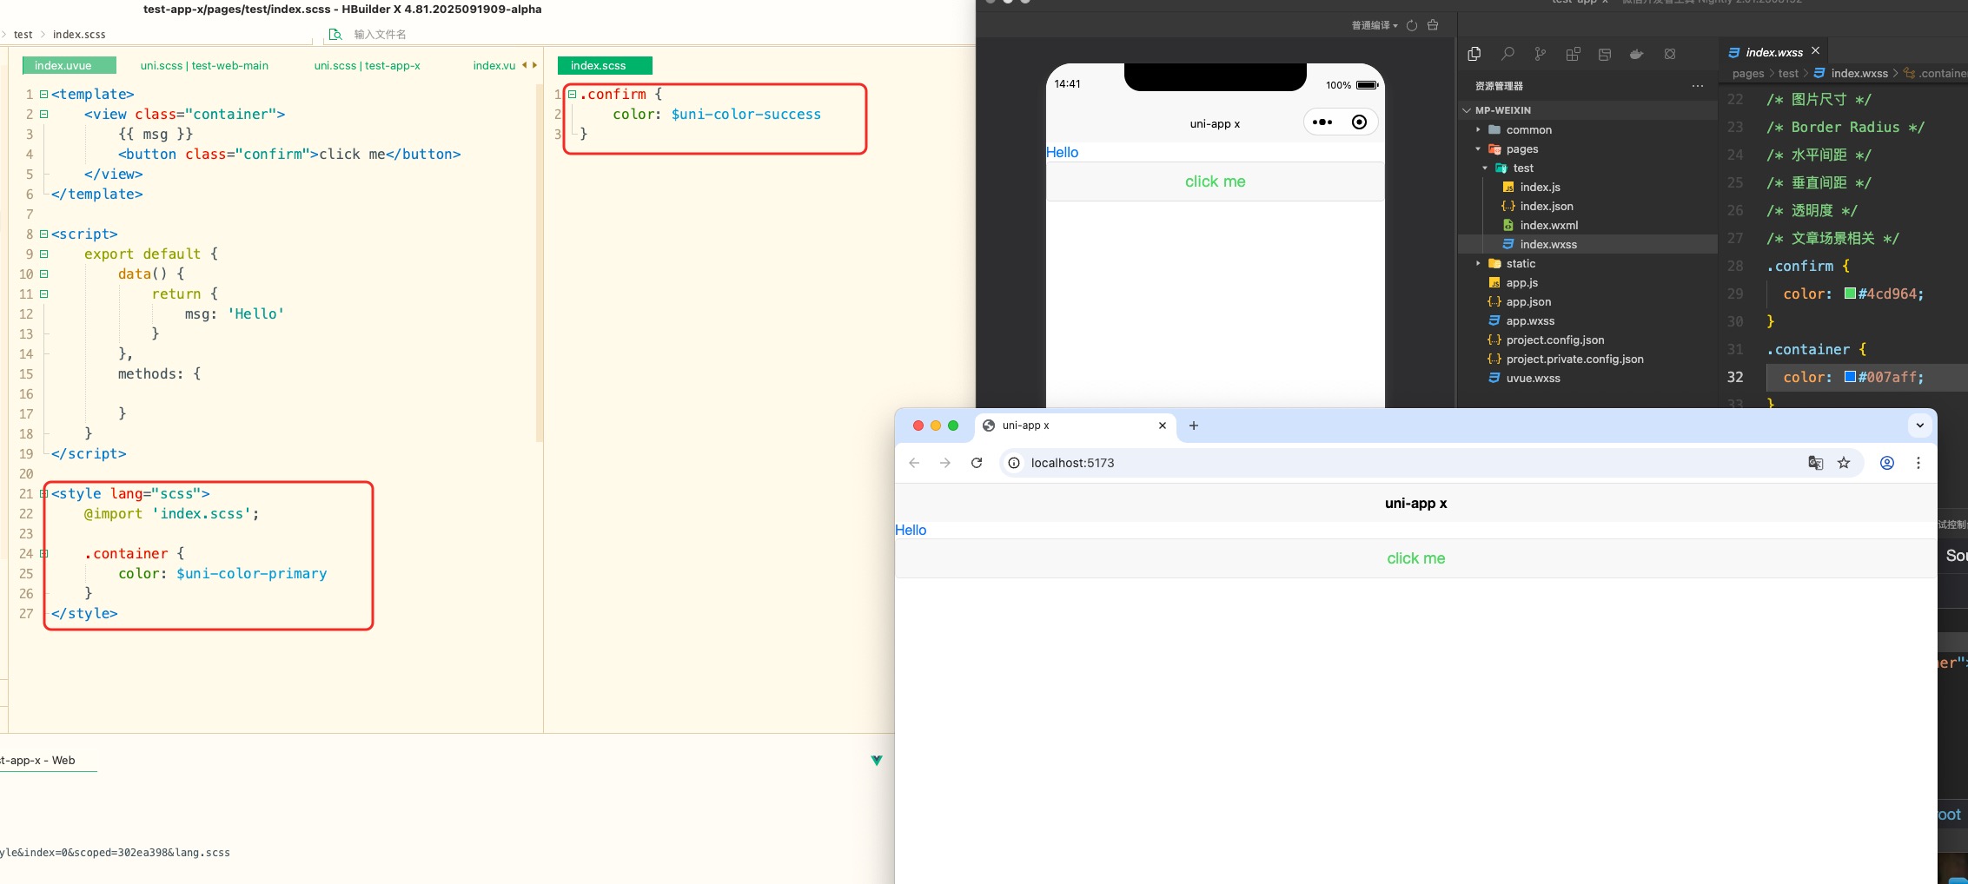
Task: Select the uni.scss | test-web-main tab
Action: click(204, 65)
